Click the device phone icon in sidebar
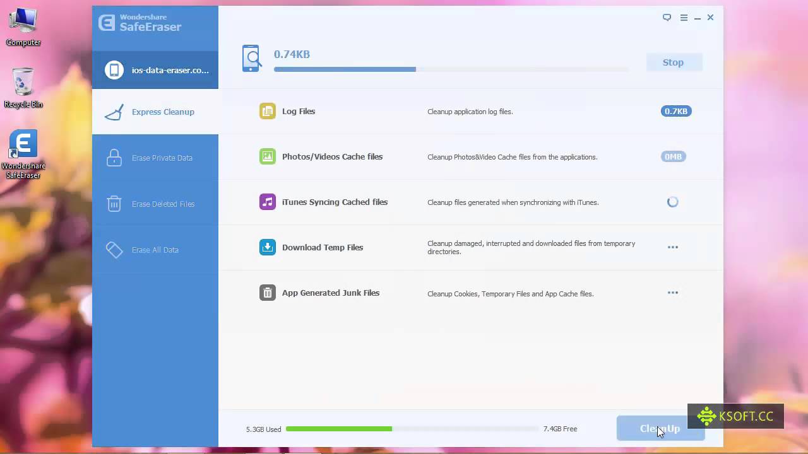 coord(114,70)
